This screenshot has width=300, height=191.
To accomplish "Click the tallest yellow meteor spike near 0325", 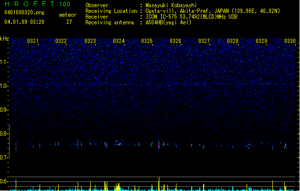I will [159, 184].
